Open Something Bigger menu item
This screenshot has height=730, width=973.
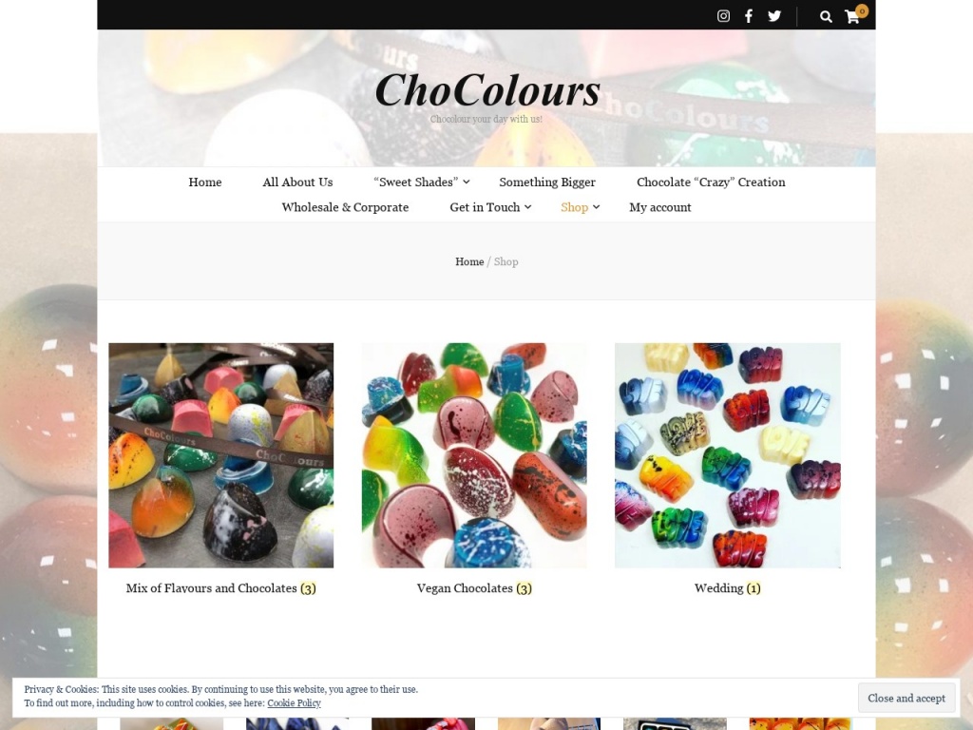(546, 182)
